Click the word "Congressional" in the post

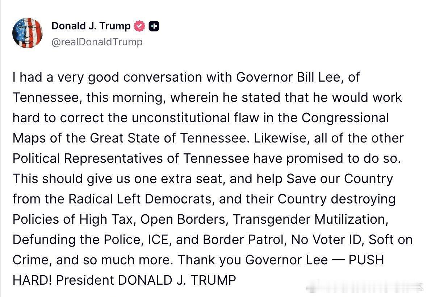(x=345, y=118)
